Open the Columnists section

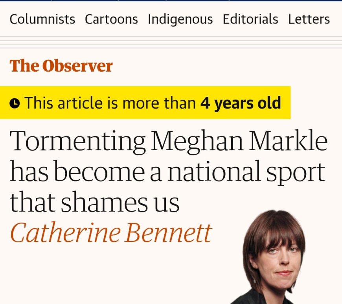click(x=42, y=19)
